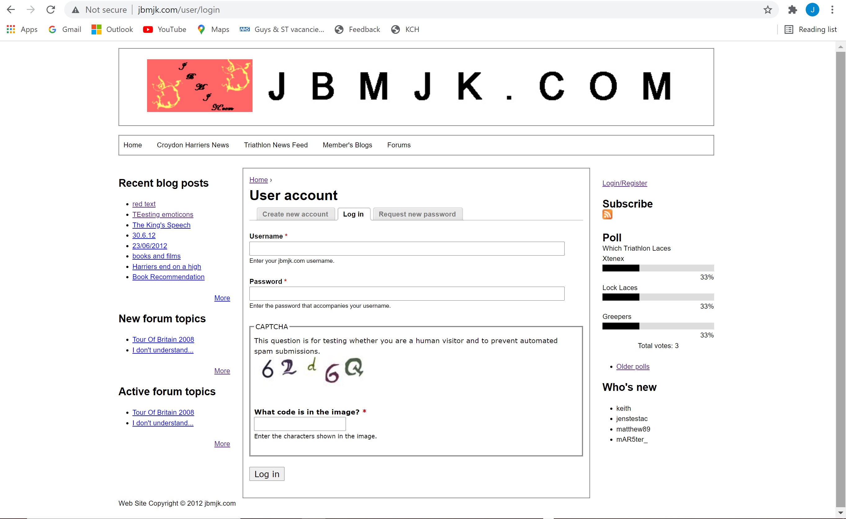Click the CAPTCHA answer input field

[300, 423]
